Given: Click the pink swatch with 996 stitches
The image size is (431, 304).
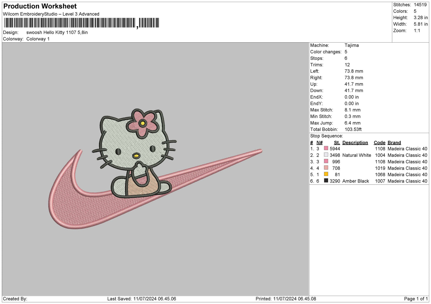Looking at the screenshot, I should (326, 161).
